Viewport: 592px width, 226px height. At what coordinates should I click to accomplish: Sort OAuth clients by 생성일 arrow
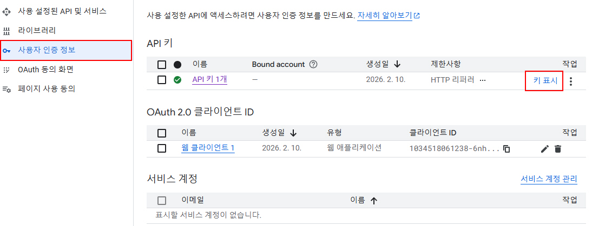coord(294,132)
